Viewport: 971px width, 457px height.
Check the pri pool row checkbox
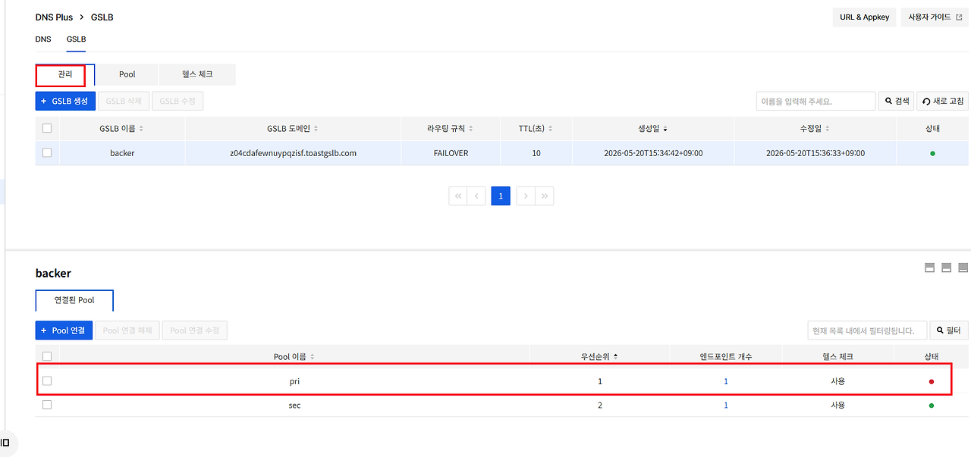point(47,380)
